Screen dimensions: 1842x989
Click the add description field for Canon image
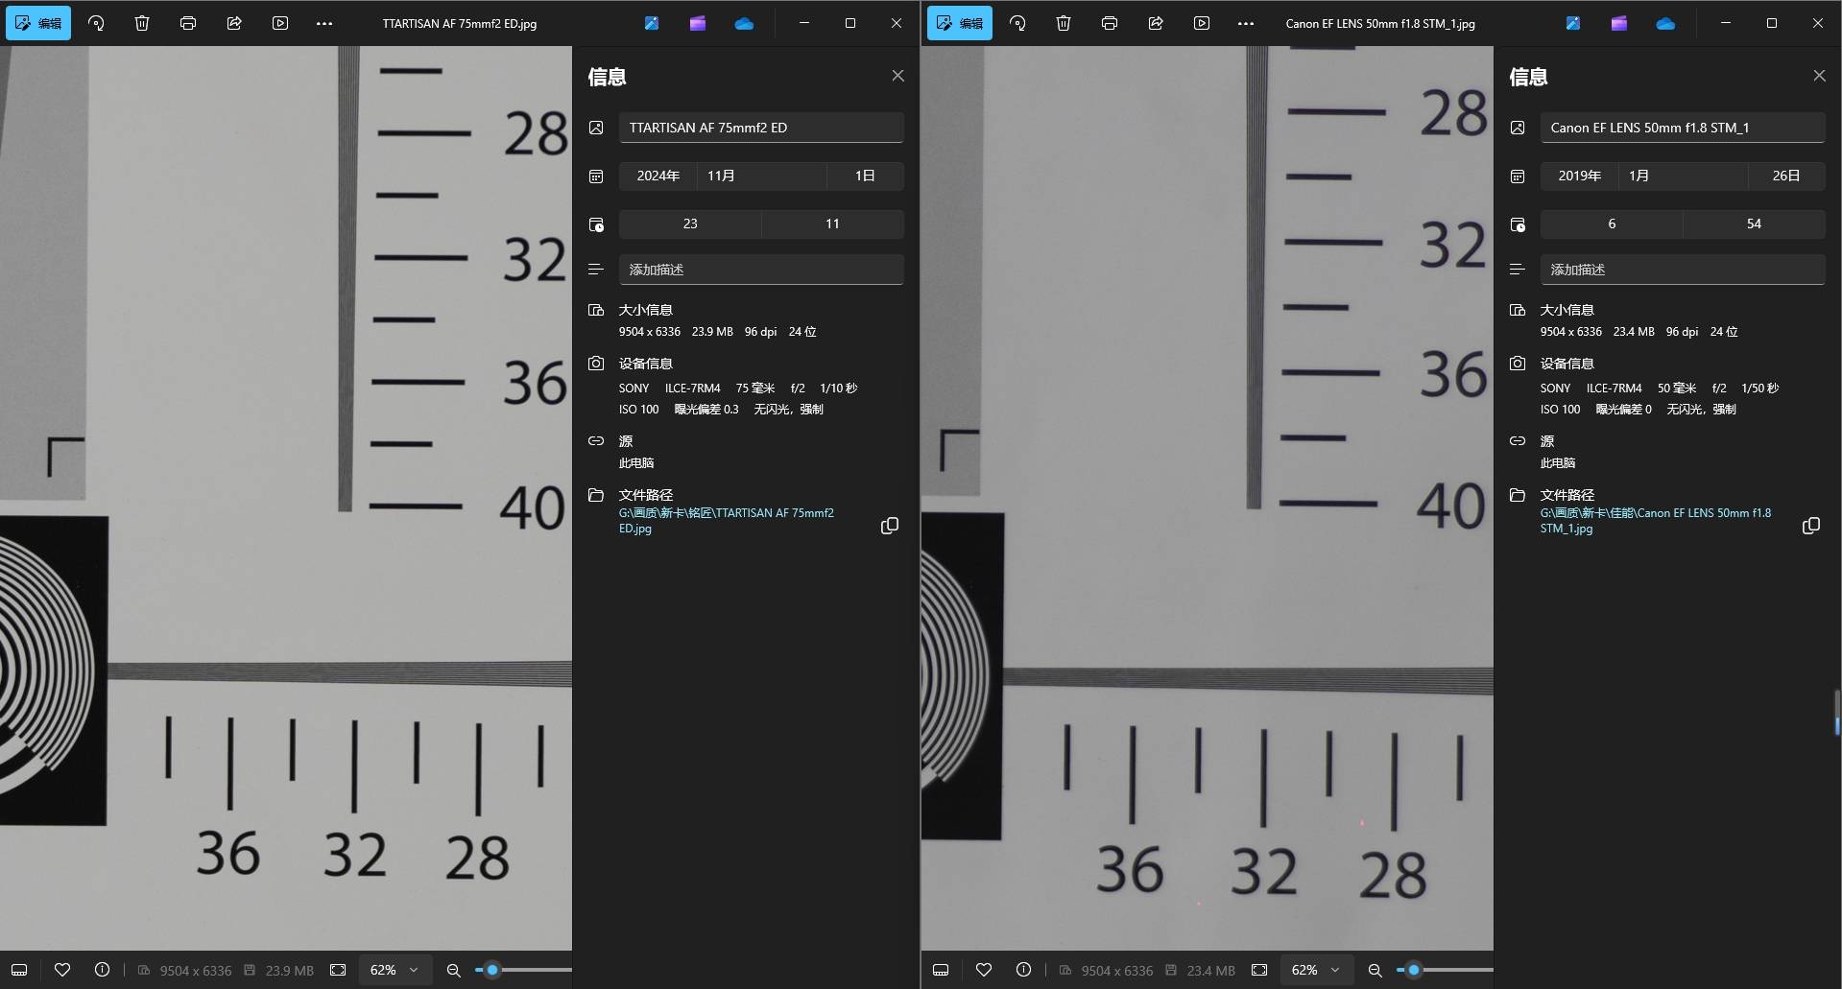(1682, 270)
